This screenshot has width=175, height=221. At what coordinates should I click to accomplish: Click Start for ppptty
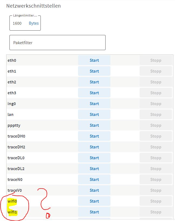(x=94, y=125)
